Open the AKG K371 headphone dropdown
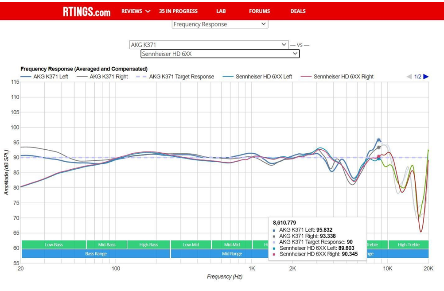444x291 pixels. pos(209,45)
